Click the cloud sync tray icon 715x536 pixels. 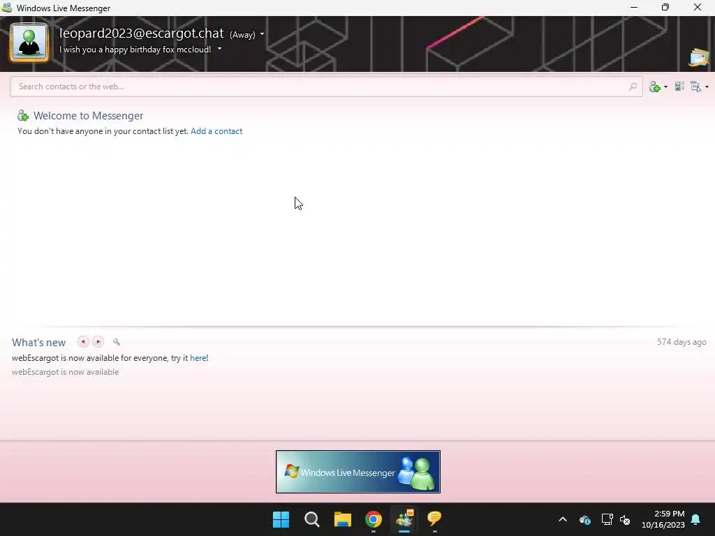tap(585, 519)
